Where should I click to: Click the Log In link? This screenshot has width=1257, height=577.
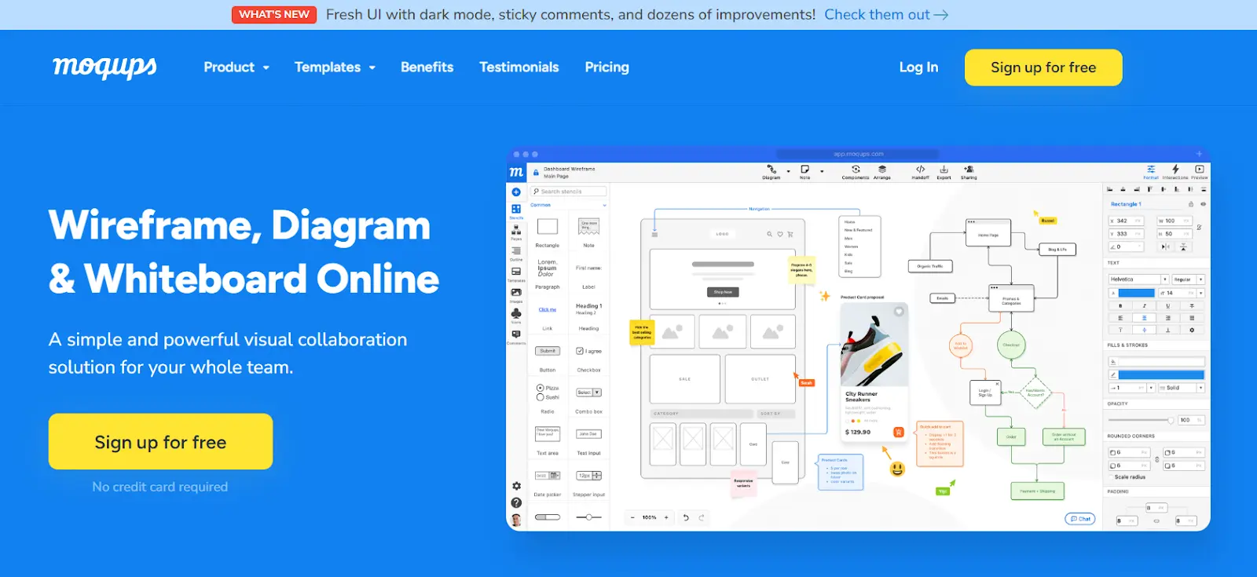pos(918,68)
